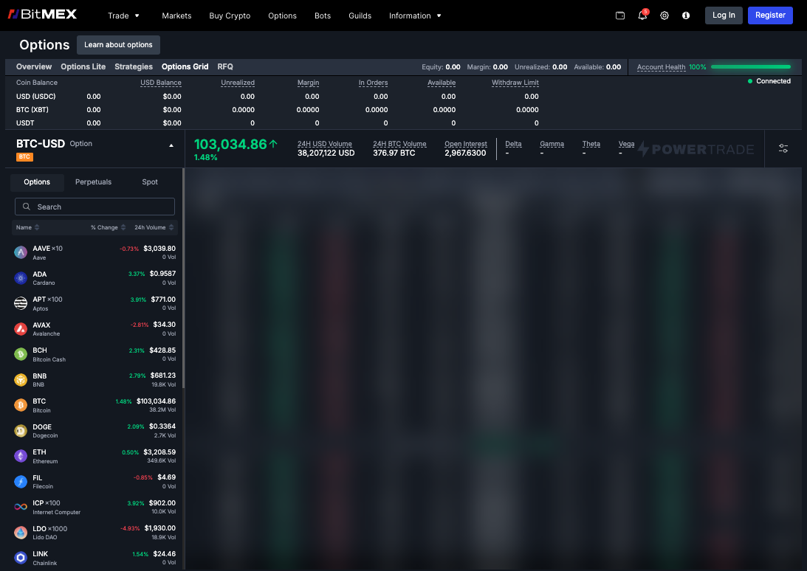Viewport: 807px width, 571px height.
Task: Expand the Trade dropdown menu
Action: [x=123, y=15]
